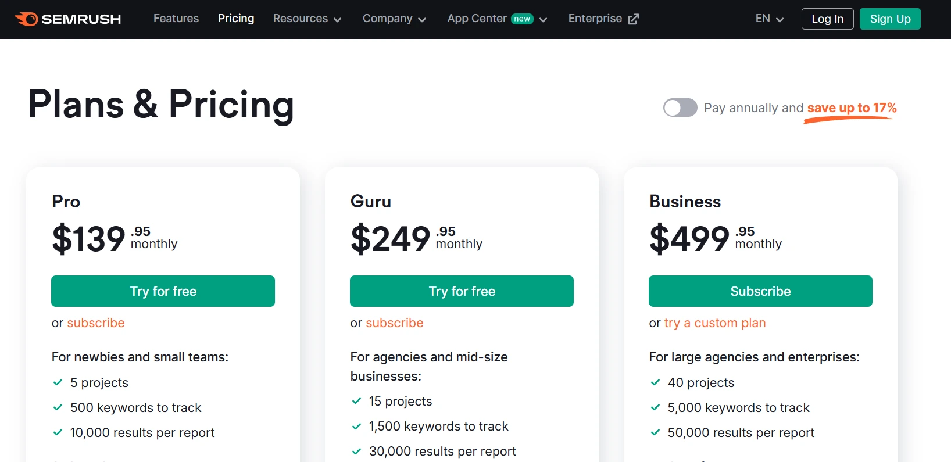Expand the Company dropdown menu
Image resolution: width=951 pixels, height=462 pixels.
click(394, 19)
